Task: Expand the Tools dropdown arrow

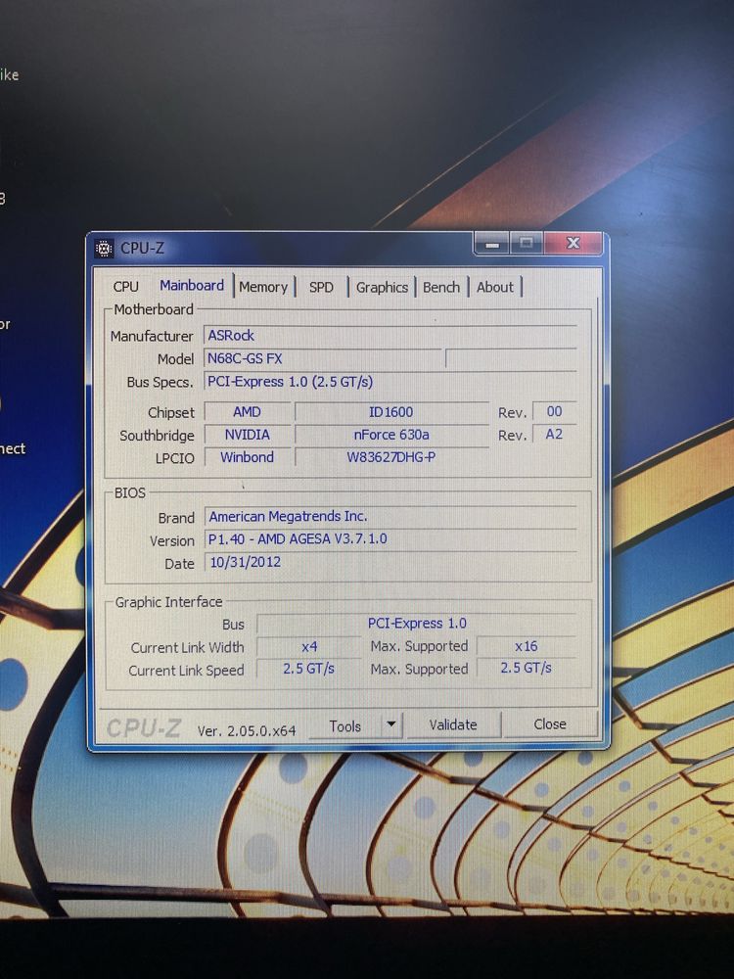Action: coord(391,724)
